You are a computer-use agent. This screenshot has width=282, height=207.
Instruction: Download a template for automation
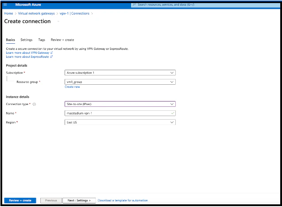(123, 200)
